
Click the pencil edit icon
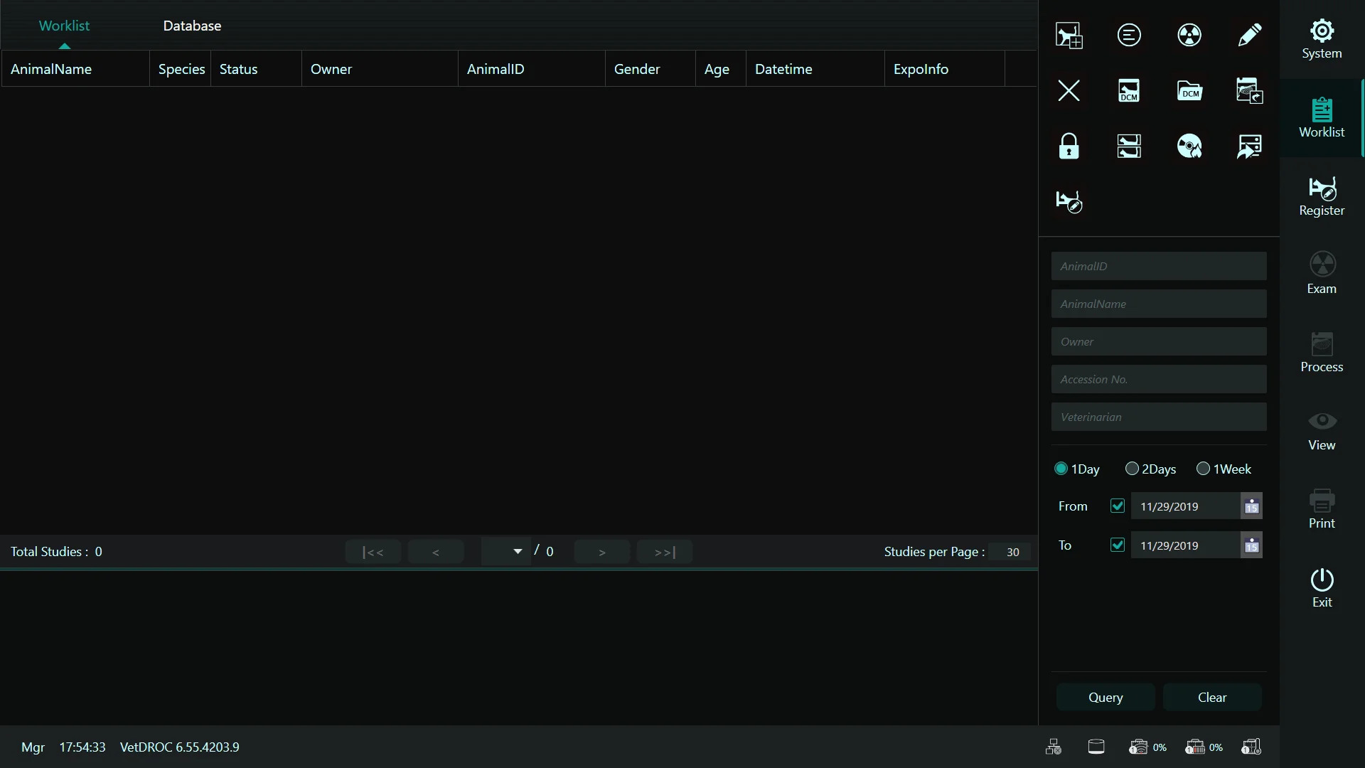click(1249, 35)
